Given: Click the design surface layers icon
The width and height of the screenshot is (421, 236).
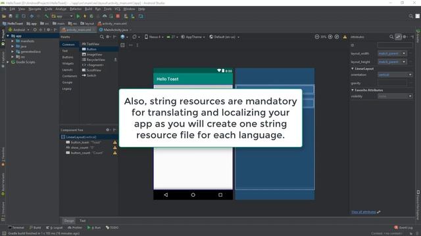Looking at the screenshot, I should pos(123,37).
